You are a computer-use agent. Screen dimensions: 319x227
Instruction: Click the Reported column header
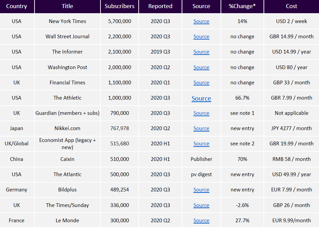tap(160, 6)
